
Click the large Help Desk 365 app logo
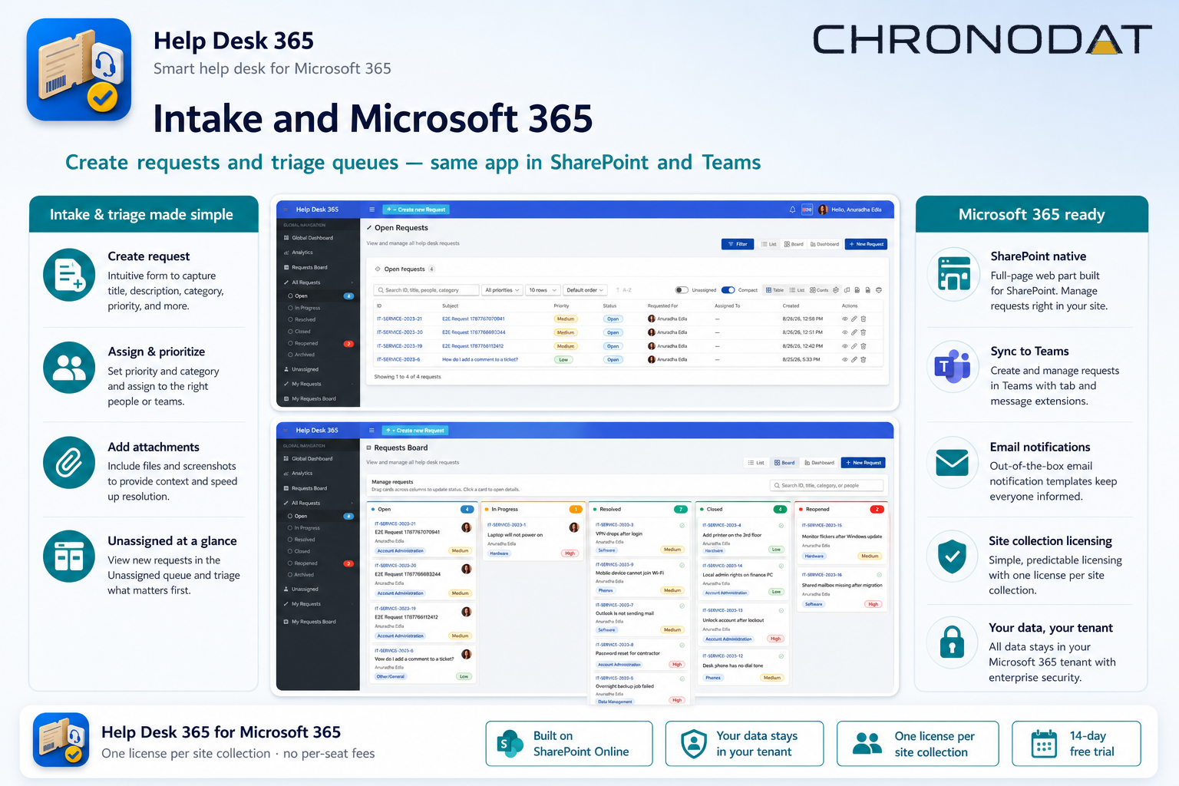tap(79, 70)
